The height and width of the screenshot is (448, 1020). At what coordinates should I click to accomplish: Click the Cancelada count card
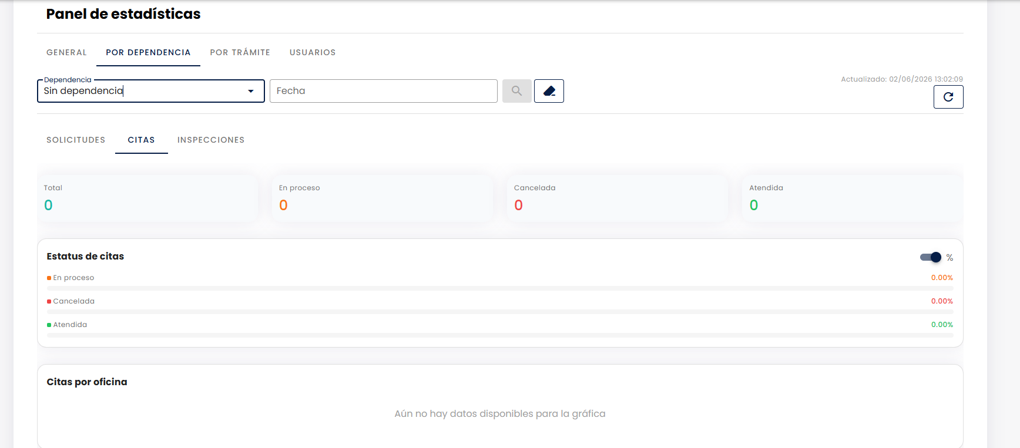(618, 198)
